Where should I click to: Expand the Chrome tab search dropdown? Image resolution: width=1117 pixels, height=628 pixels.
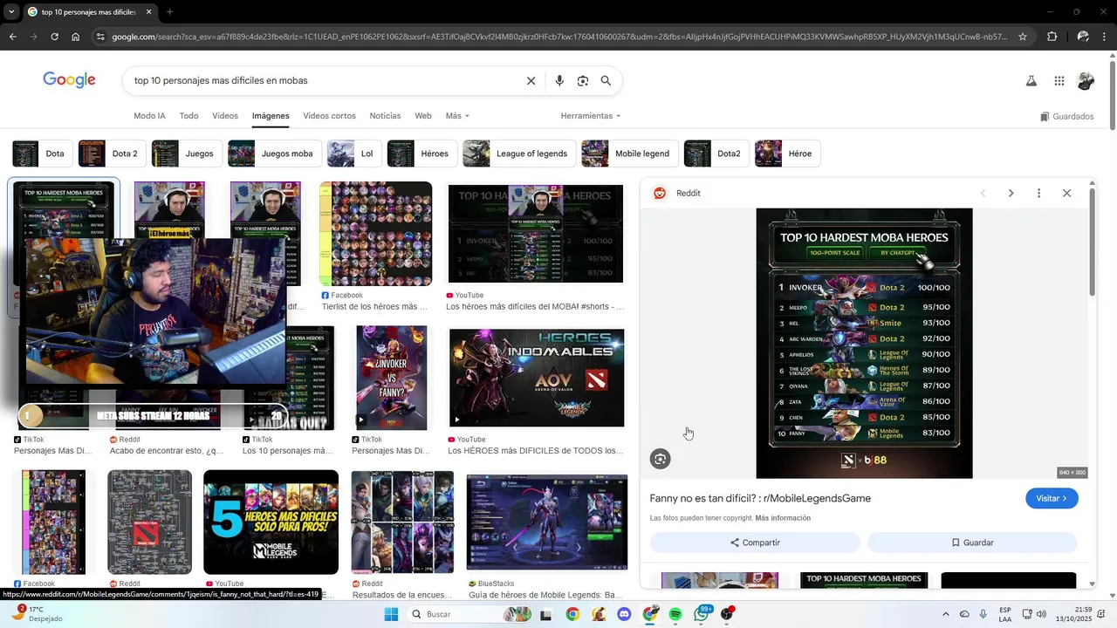point(11,12)
